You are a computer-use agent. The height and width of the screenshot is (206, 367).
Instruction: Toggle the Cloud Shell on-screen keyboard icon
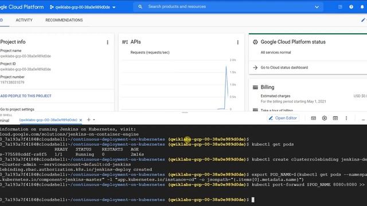(314, 118)
